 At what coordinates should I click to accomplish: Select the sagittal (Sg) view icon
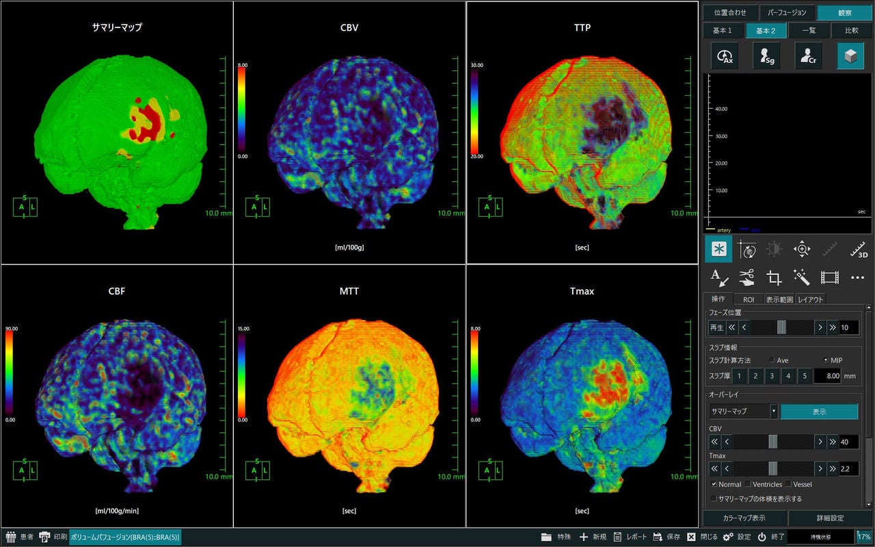pos(766,55)
